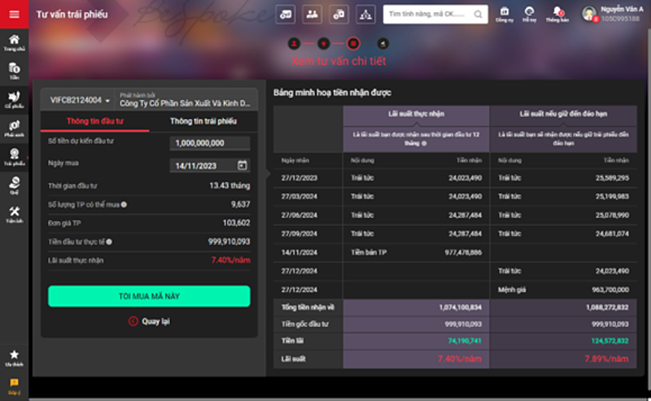651x401 pixels.
Task: Open calendar picker for Ngày mua
Action: [242, 165]
